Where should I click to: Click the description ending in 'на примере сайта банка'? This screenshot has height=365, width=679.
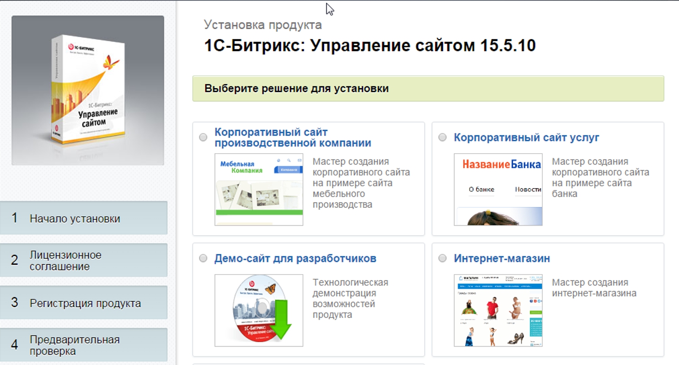click(601, 178)
